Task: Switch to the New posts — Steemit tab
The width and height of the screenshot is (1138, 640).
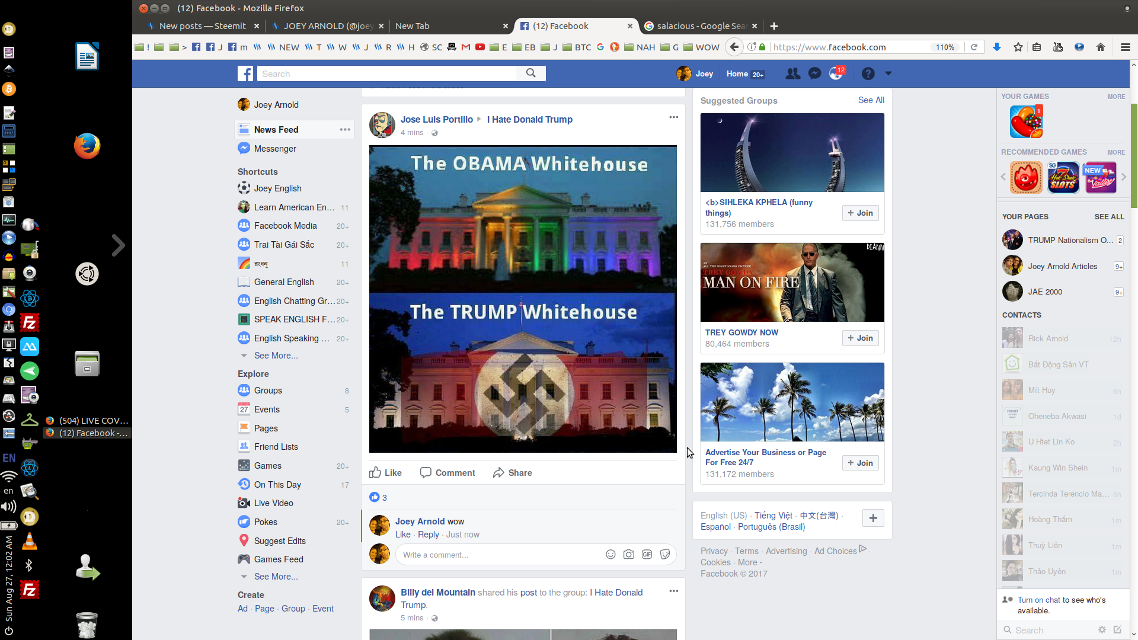Action: (202, 26)
